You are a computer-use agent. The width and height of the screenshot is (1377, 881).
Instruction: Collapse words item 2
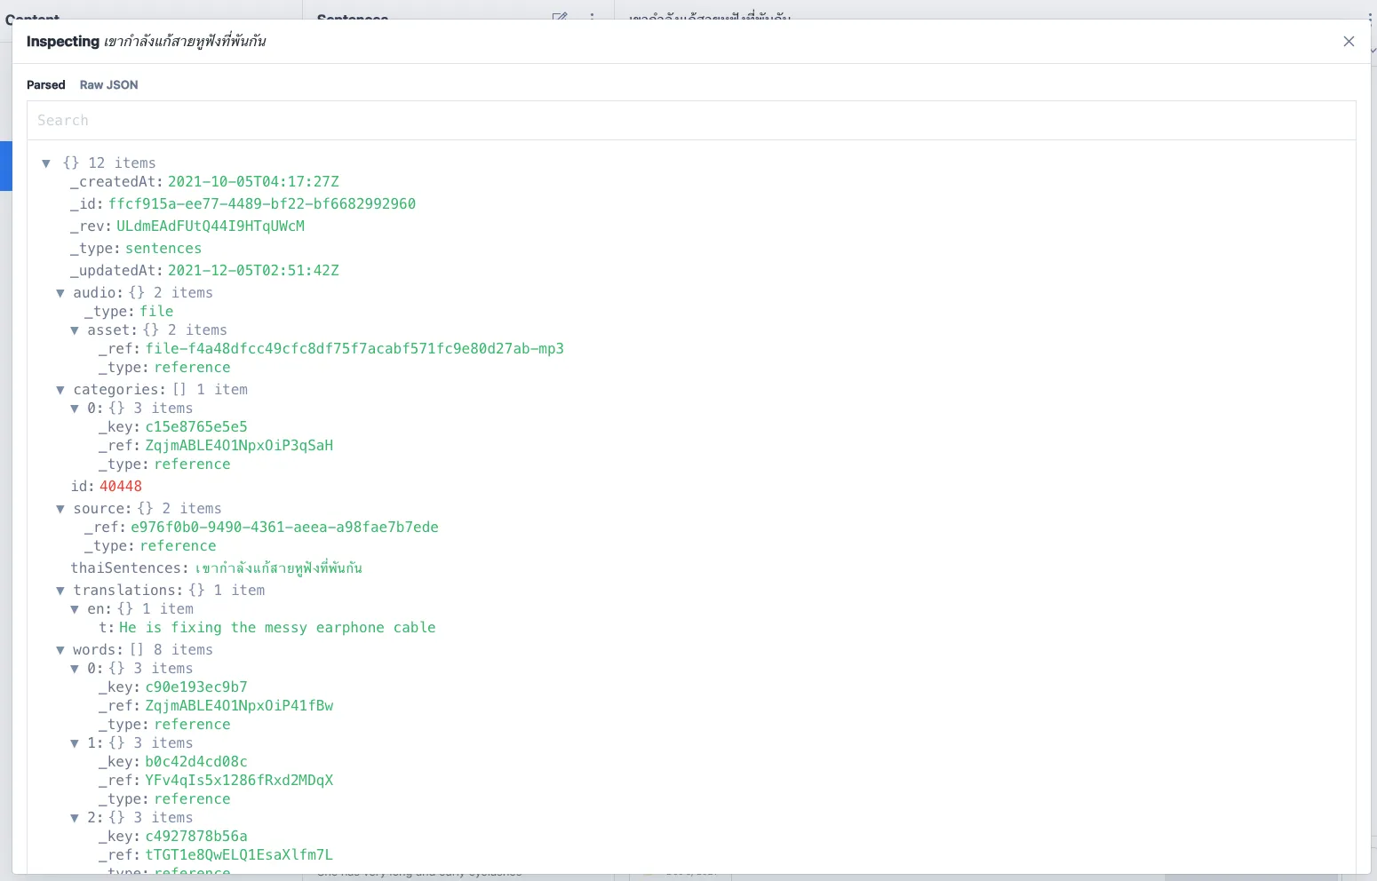(75, 818)
